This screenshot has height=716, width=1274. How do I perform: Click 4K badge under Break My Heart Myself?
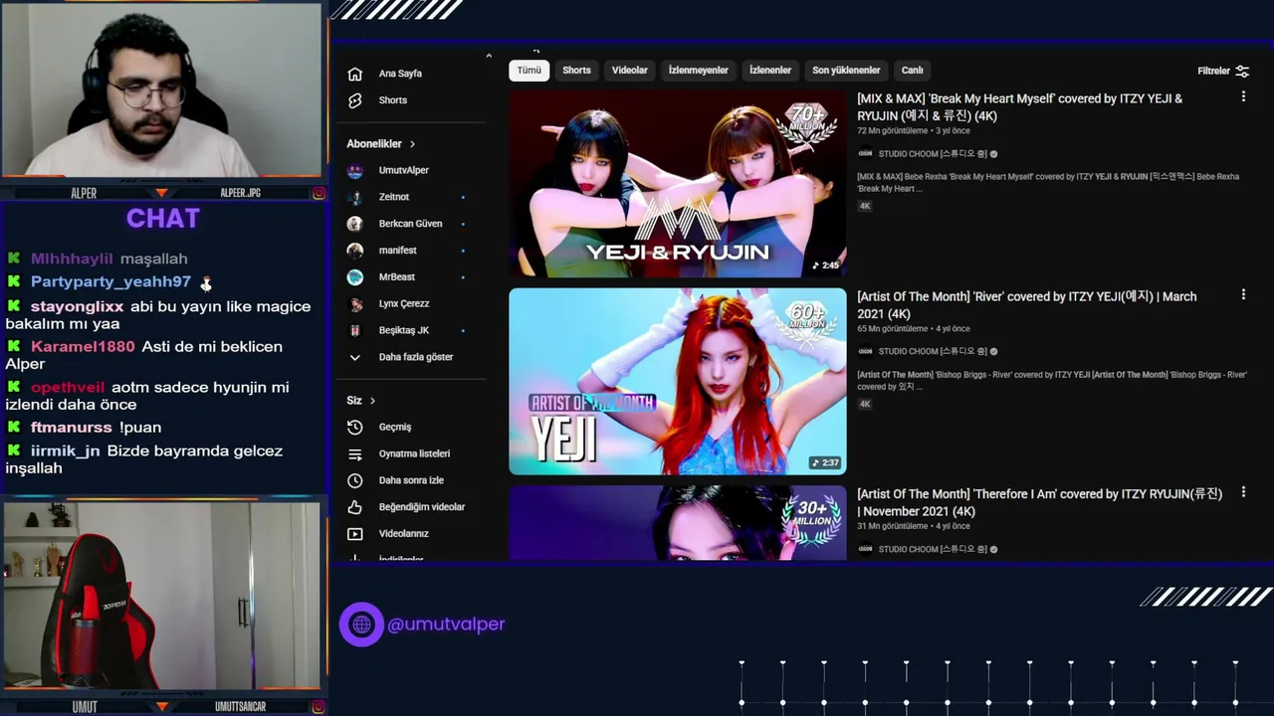[865, 206]
